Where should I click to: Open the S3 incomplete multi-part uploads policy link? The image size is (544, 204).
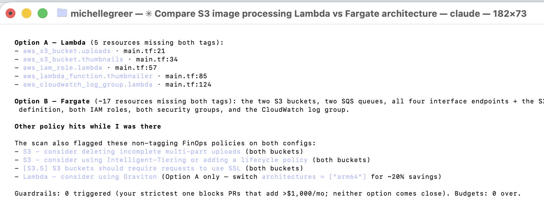(132, 152)
